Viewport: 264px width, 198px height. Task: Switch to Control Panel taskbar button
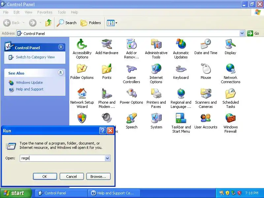(61, 193)
